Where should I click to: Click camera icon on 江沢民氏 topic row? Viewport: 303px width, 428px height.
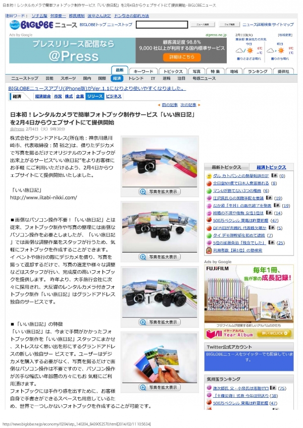tap(269, 198)
